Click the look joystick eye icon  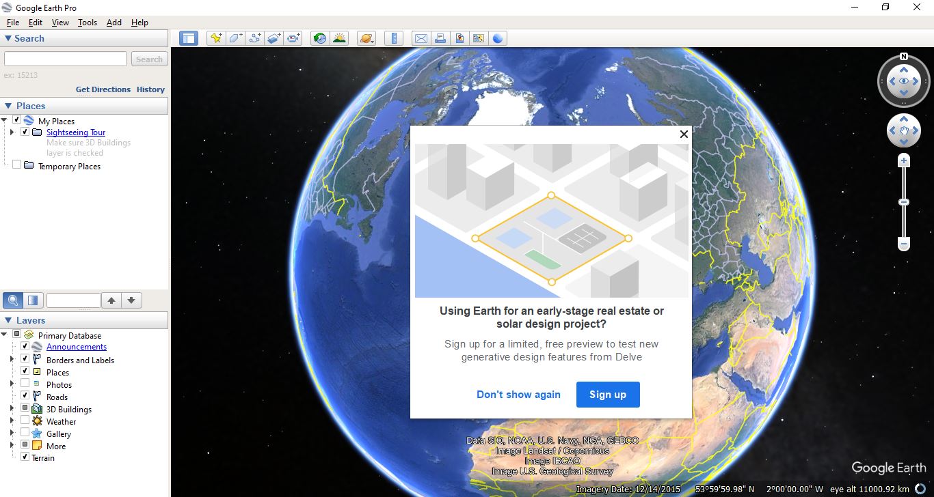tap(904, 81)
